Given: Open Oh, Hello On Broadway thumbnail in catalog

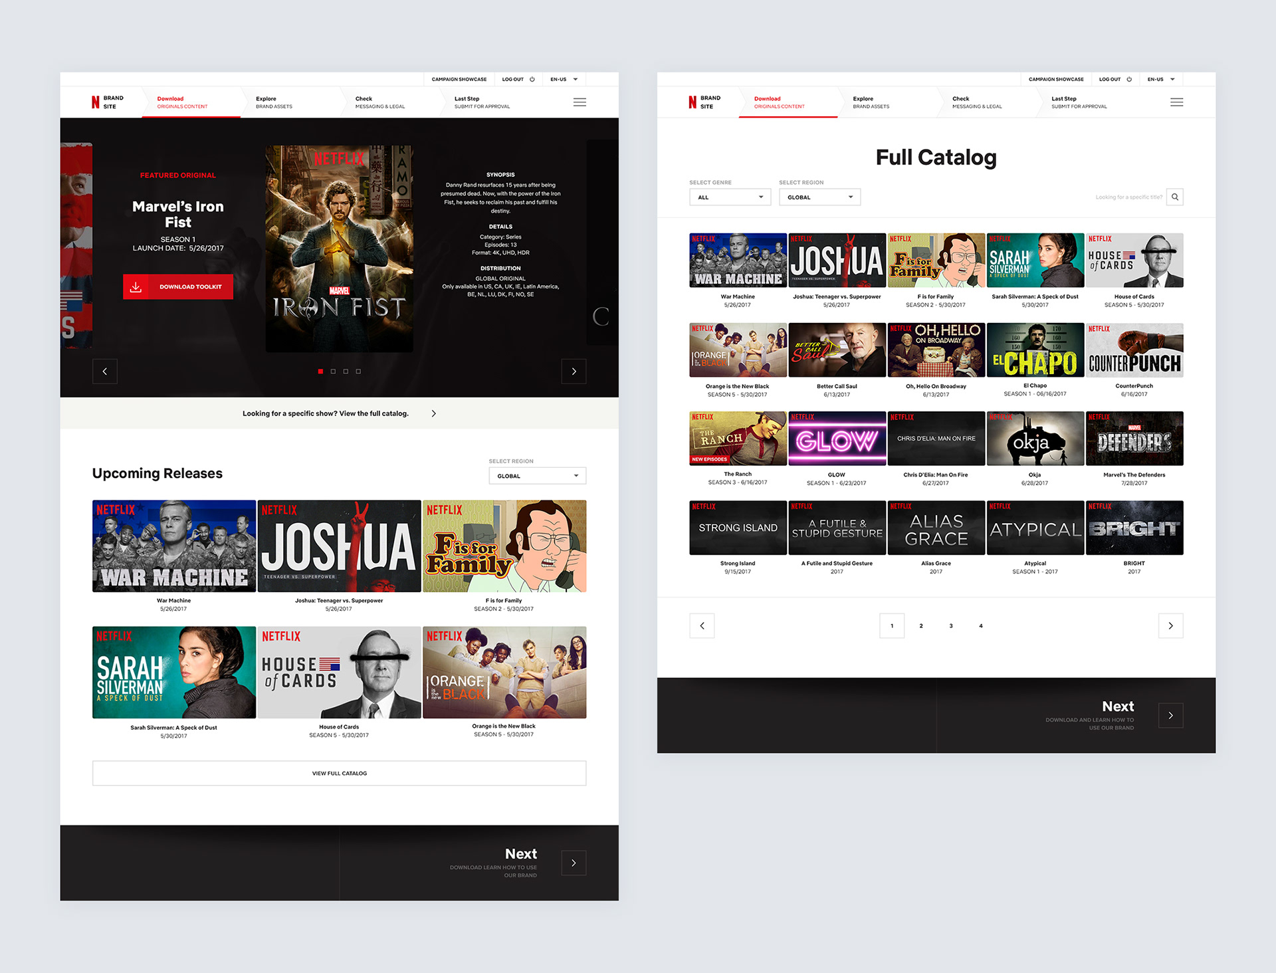Looking at the screenshot, I should coord(936,350).
